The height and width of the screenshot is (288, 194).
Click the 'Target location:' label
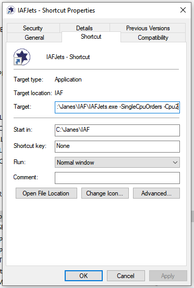point(33,93)
